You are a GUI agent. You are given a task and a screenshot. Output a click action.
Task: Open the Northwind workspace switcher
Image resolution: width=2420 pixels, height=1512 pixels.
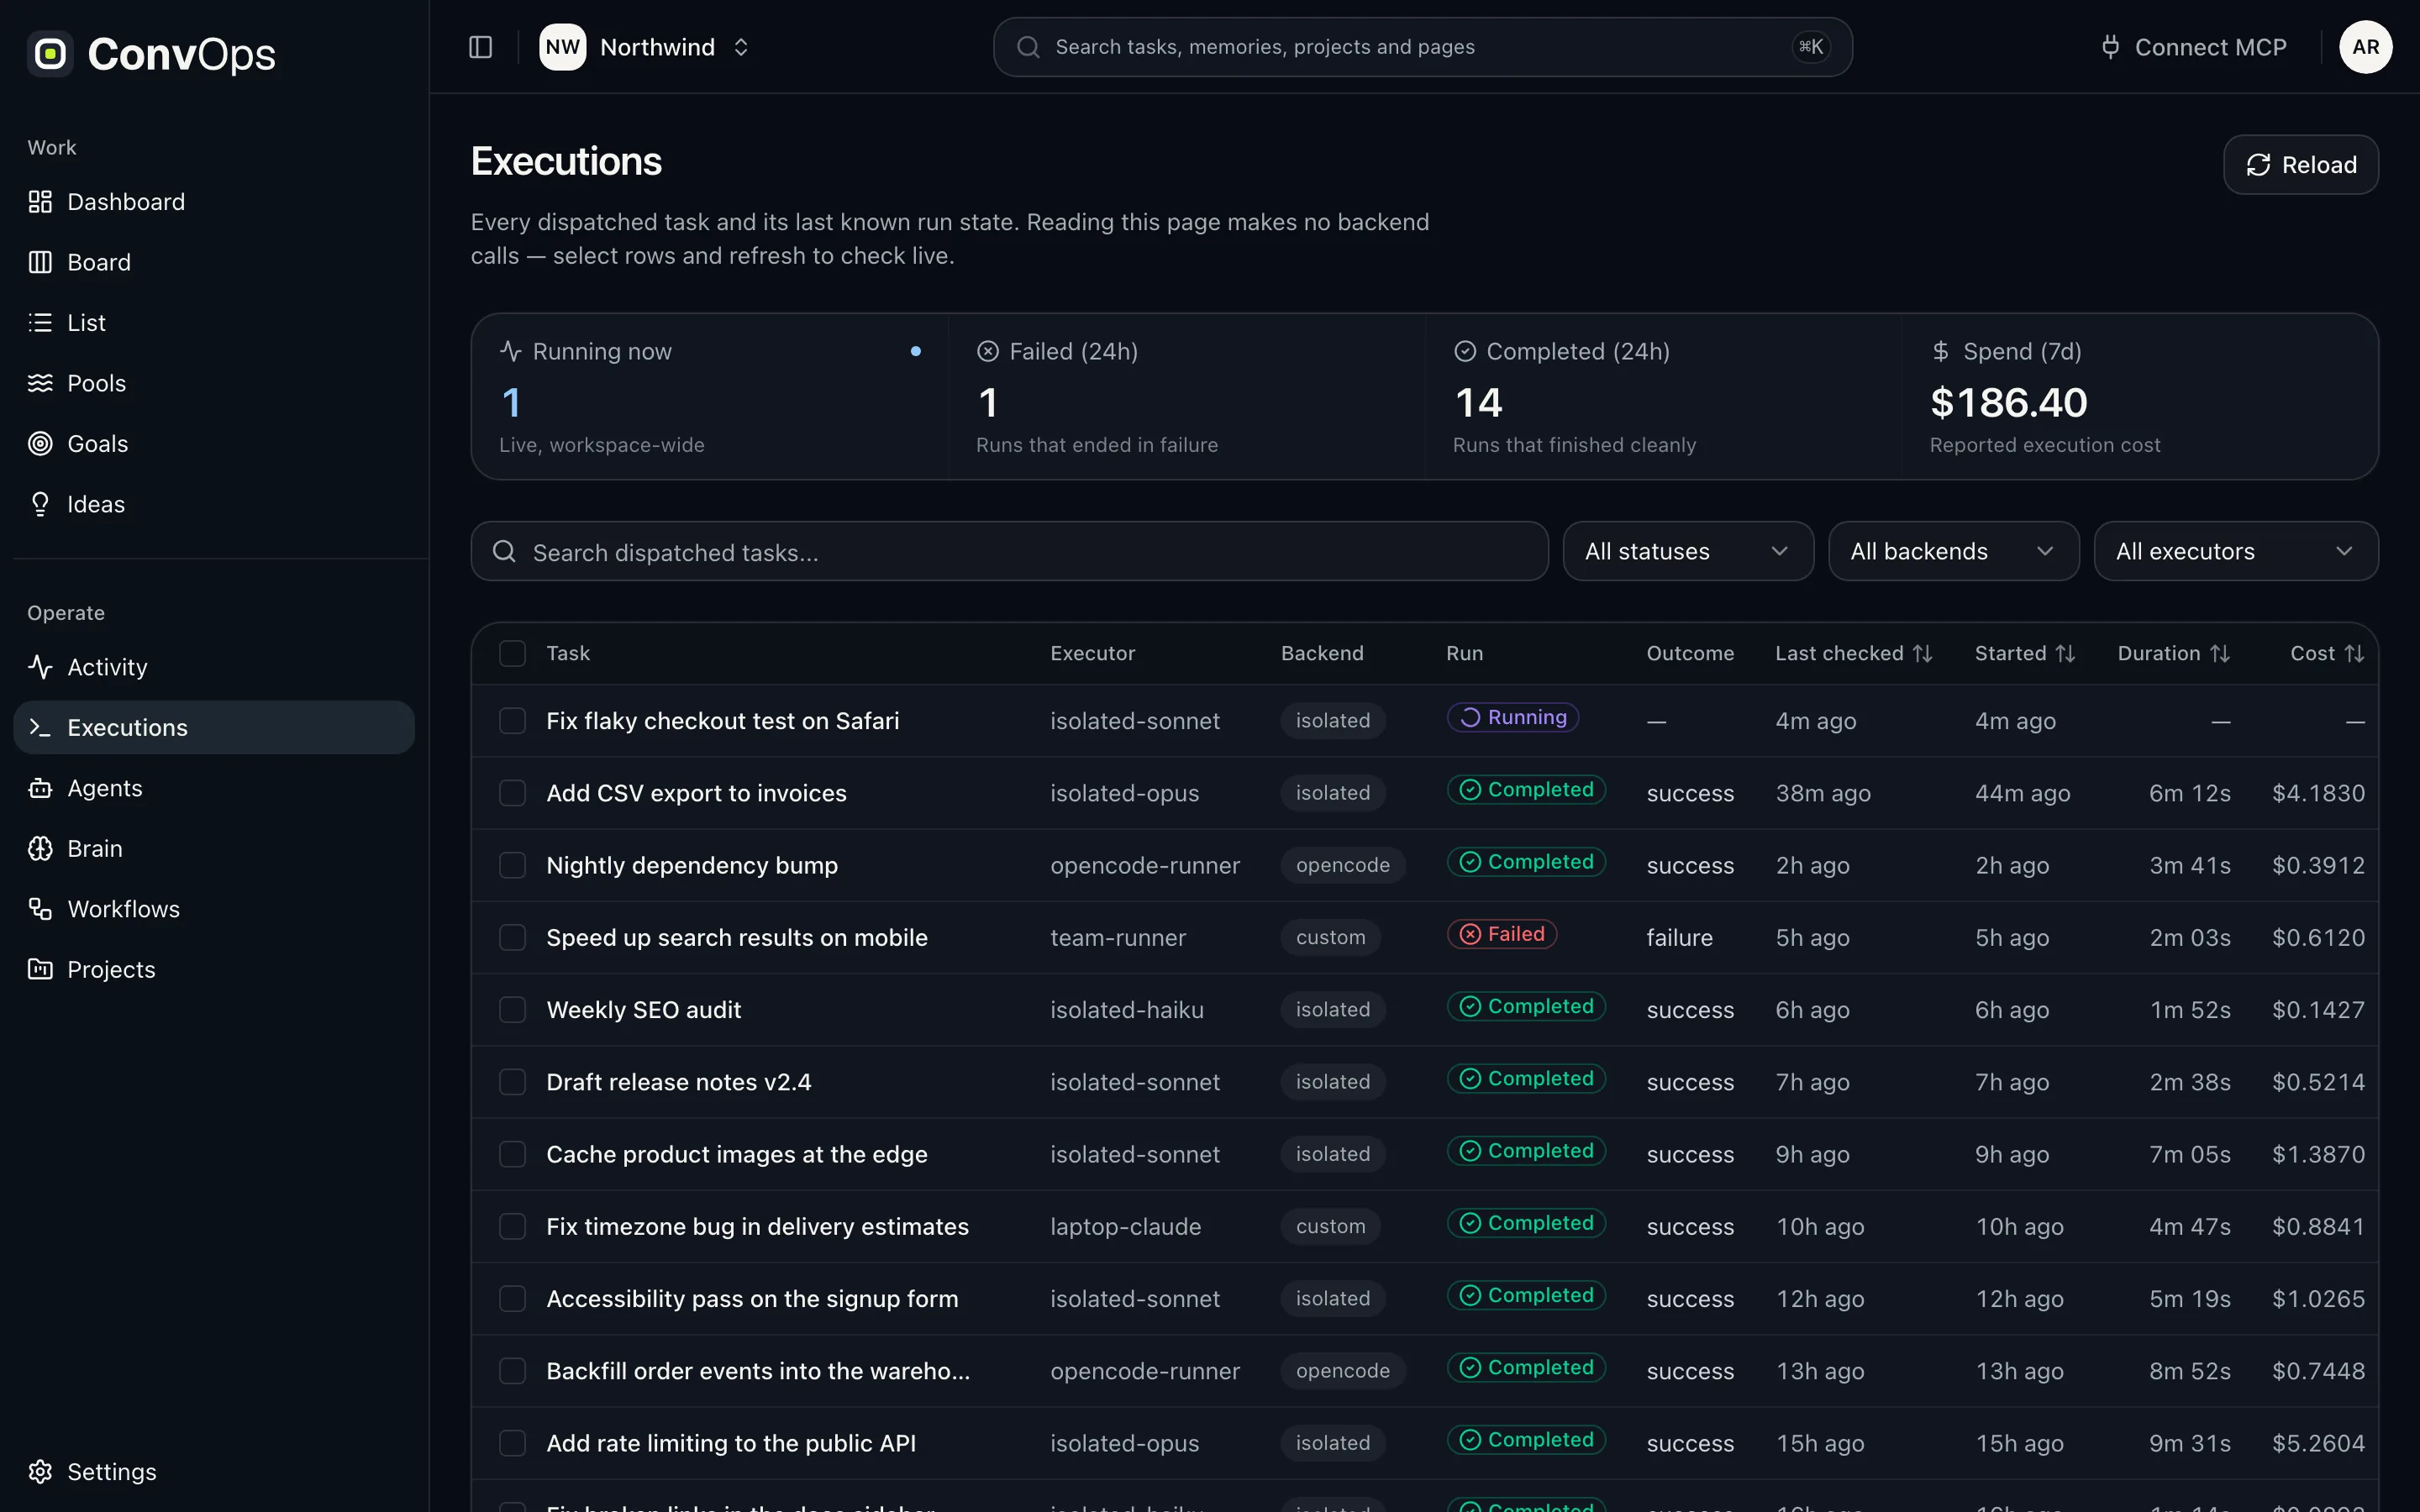pyautogui.click(x=646, y=47)
